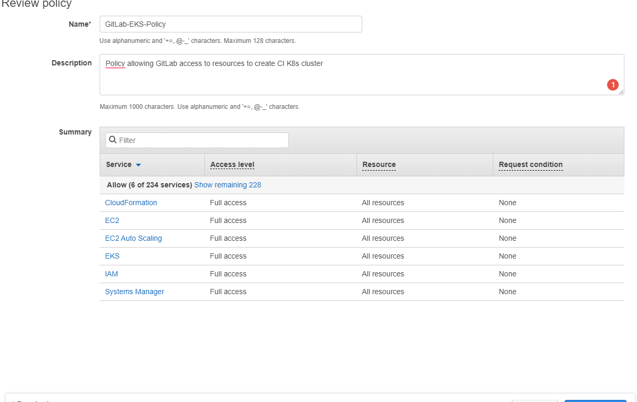Open the Systems Manager service link

(135, 292)
